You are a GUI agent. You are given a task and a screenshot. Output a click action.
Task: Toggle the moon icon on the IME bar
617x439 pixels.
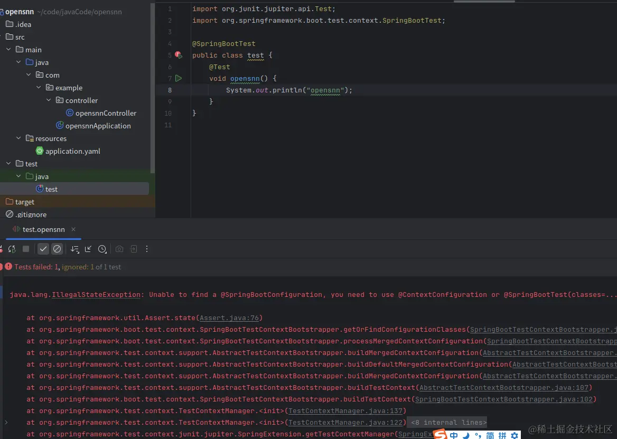pyautogui.click(x=466, y=435)
